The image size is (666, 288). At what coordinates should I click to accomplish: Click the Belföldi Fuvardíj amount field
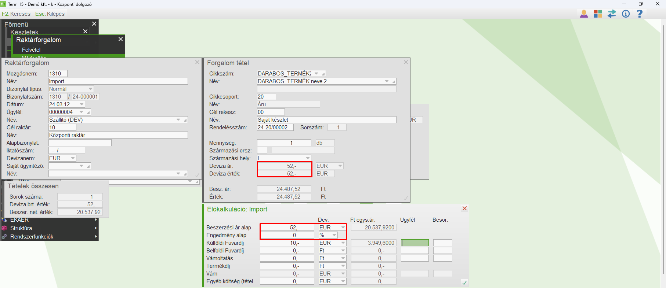[x=287, y=251]
